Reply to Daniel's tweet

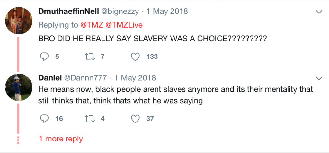[44, 119]
